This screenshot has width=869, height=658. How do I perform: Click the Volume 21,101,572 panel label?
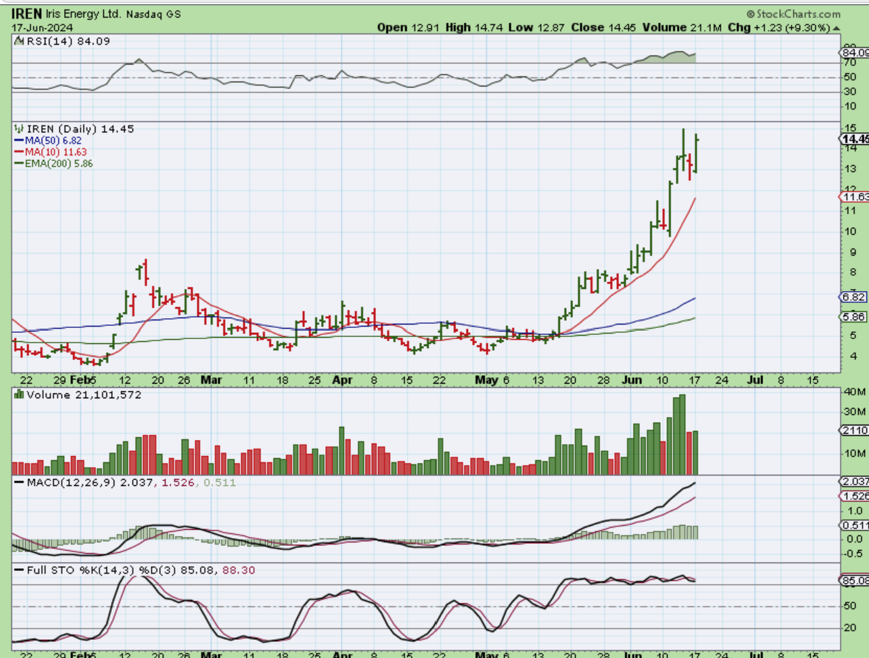(x=84, y=395)
